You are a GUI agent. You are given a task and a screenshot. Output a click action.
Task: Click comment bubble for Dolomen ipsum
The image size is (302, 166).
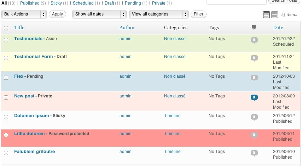254,117
